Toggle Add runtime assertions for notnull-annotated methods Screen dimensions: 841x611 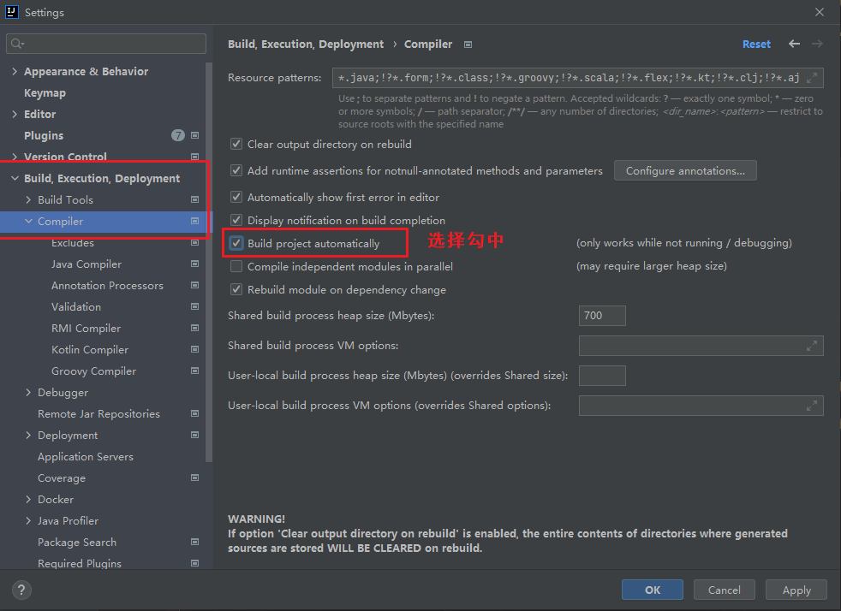click(236, 170)
